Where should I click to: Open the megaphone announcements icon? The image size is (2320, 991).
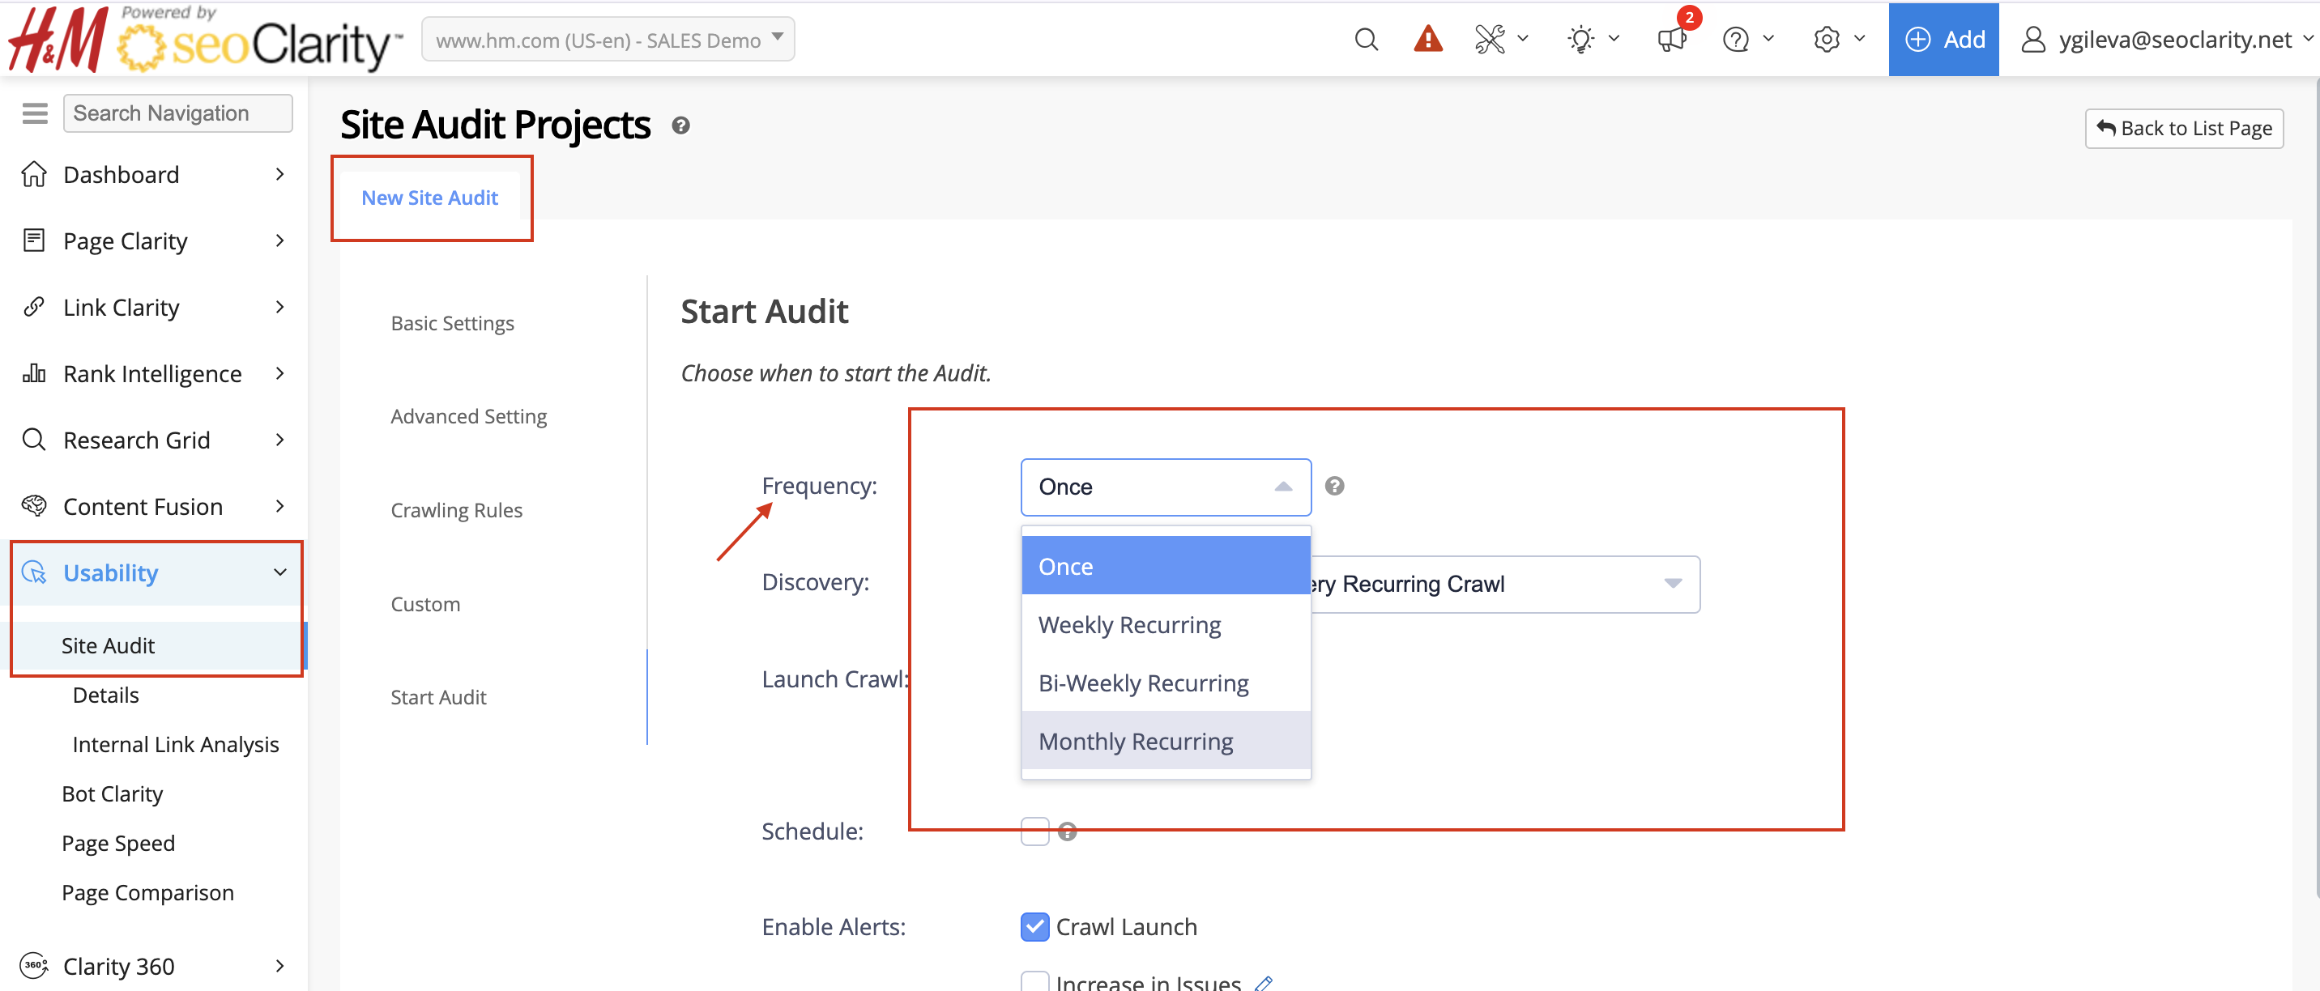click(x=1670, y=40)
